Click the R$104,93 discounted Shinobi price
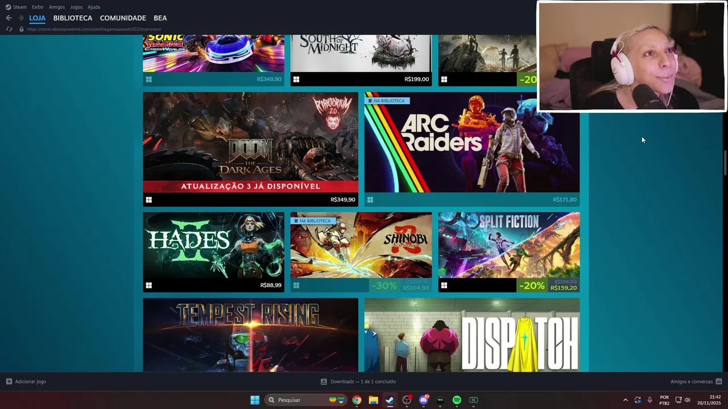Screen dimensions: 728x409 point(416,288)
